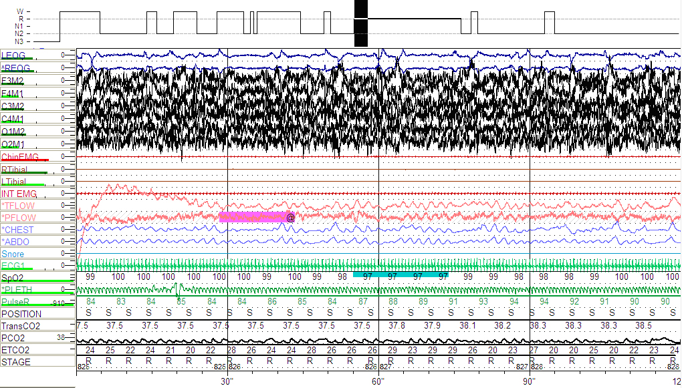Click the Snore channel label
This screenshot has height=388, width=682.
(x=13, y=254)
